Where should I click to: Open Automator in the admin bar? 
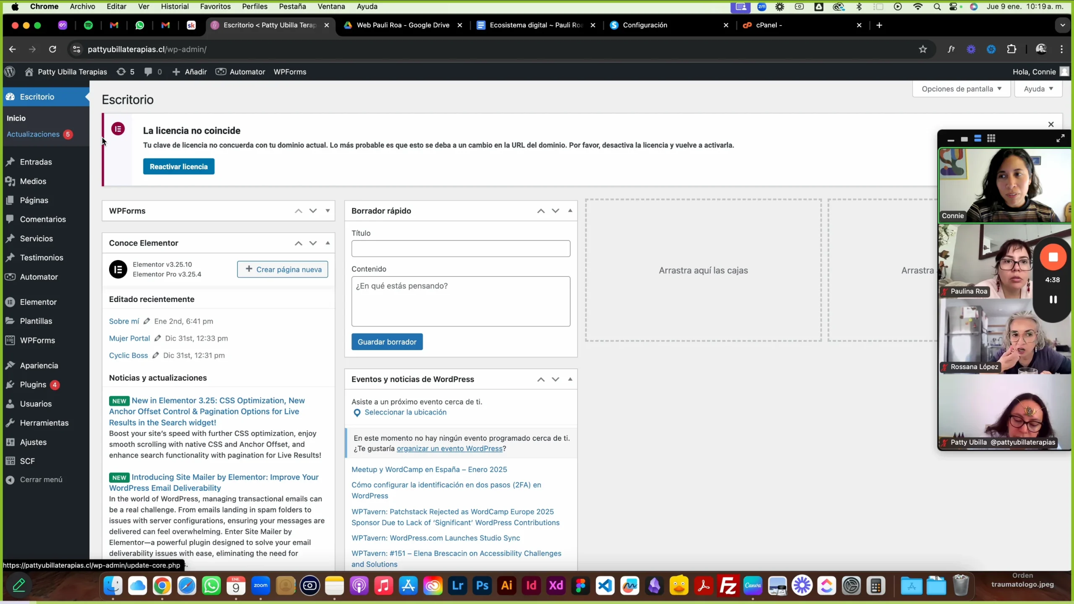tap(240, 72)
